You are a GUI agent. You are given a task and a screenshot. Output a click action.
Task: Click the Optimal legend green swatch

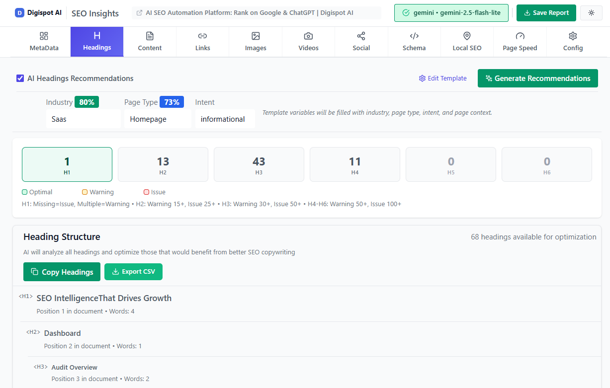[25, 192]
